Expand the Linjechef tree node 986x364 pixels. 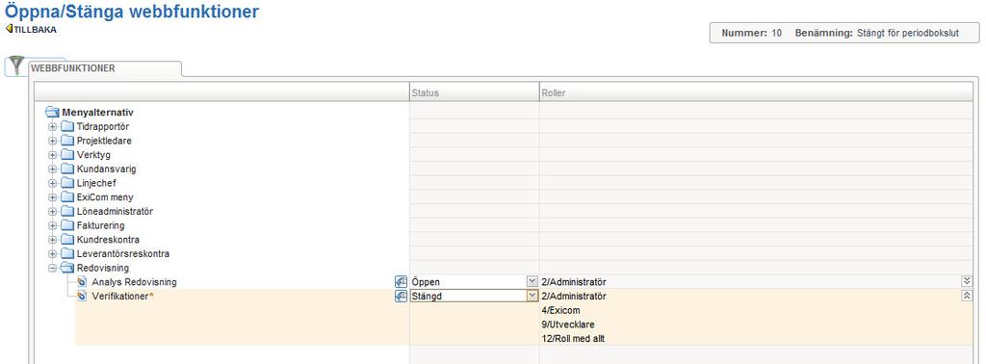pos(53,184)
